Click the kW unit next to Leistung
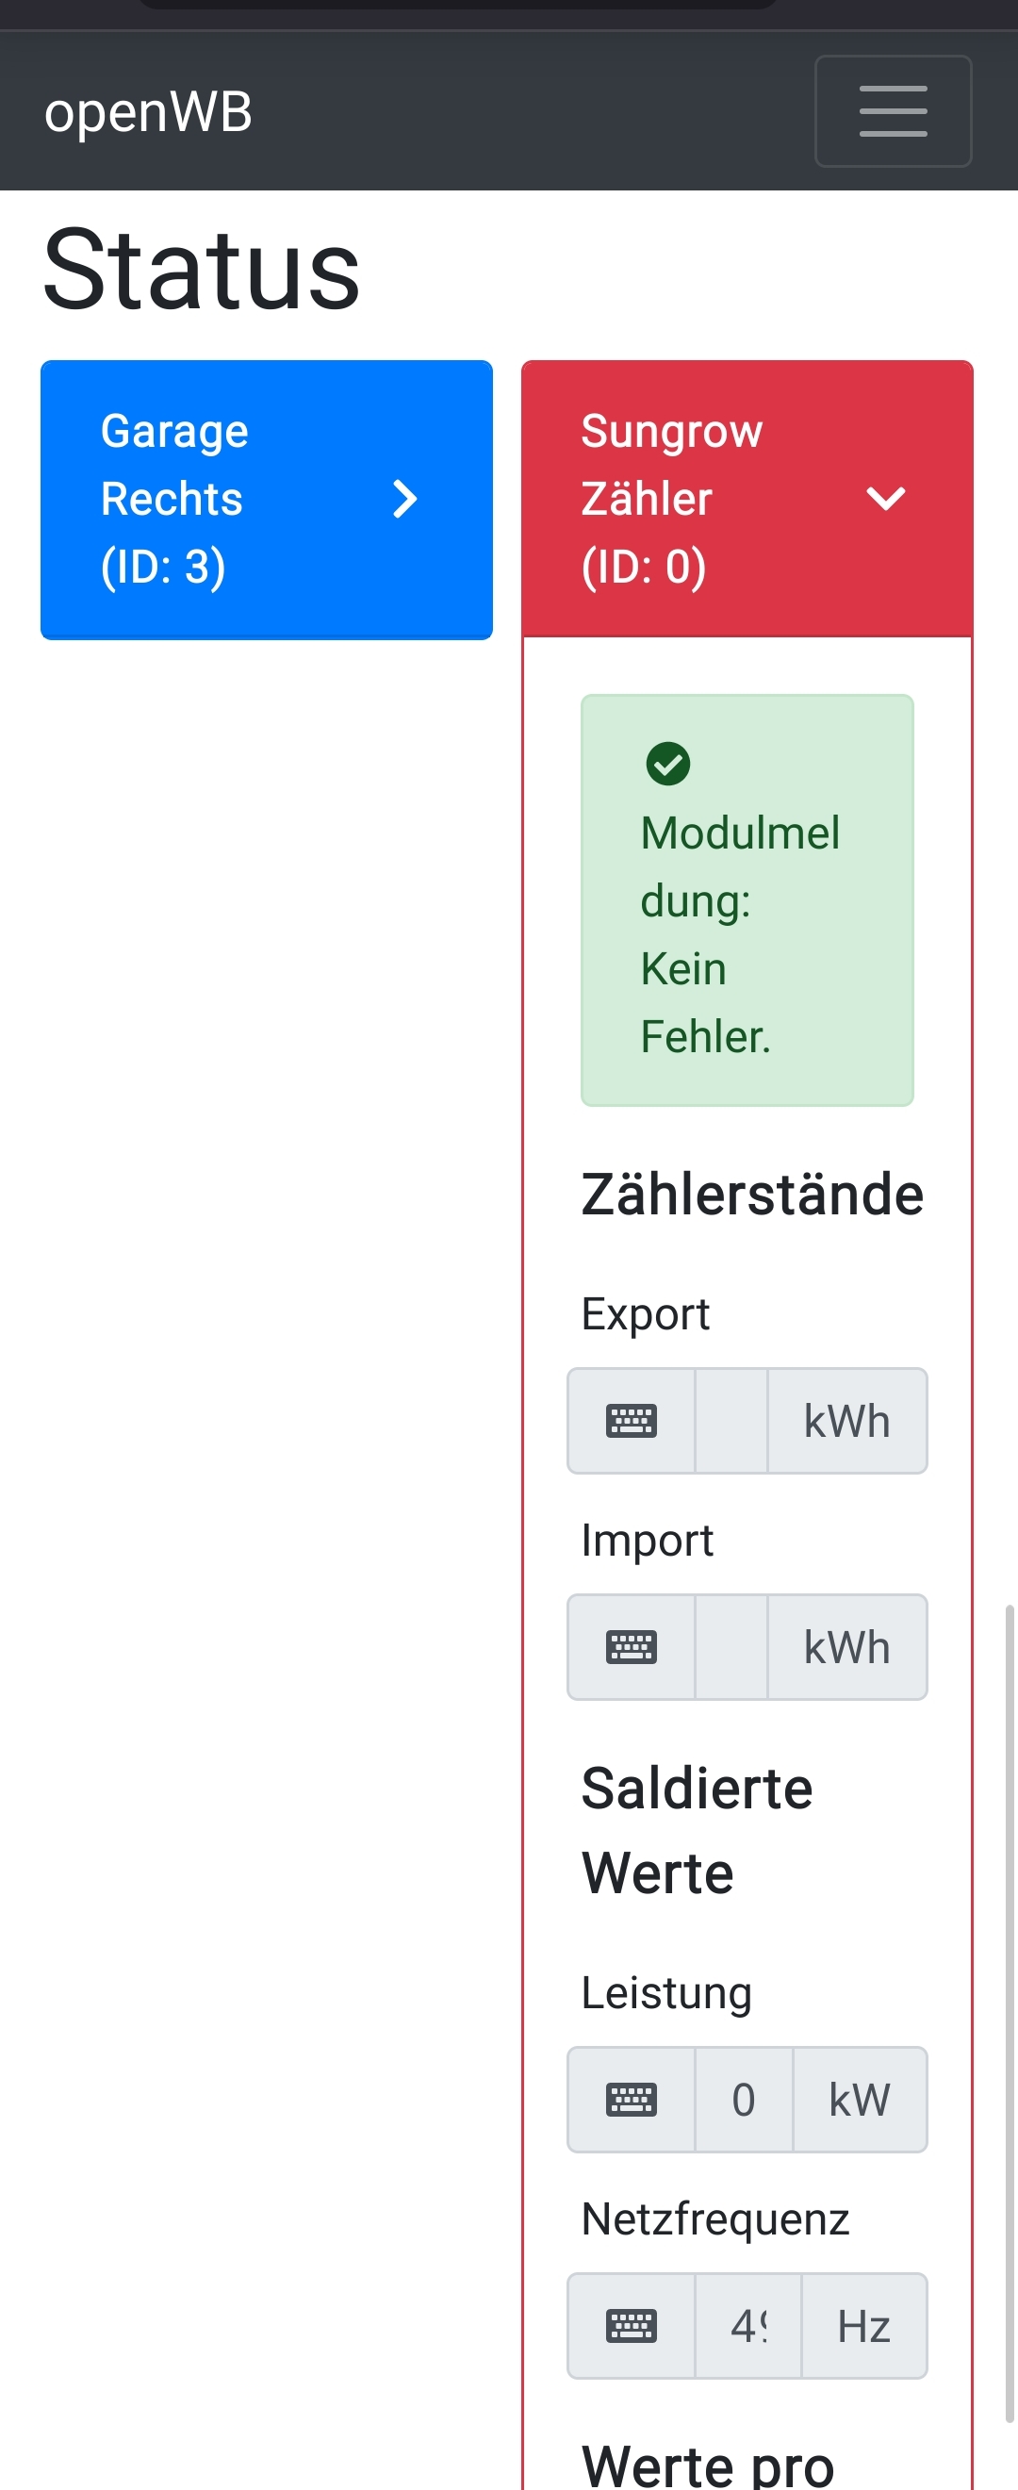The width and height of the screenshot is (1018, 2490). [860, 2100]
